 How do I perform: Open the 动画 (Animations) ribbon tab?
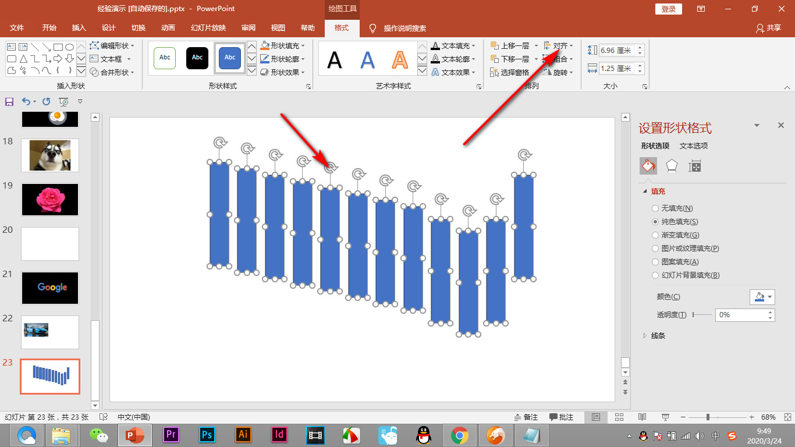pyautogui.click(x=168, y=28)
